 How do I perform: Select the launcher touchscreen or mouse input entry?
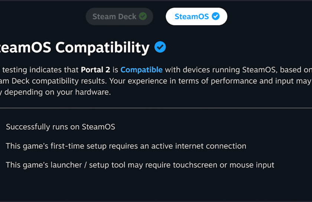[x=140, y=165]
